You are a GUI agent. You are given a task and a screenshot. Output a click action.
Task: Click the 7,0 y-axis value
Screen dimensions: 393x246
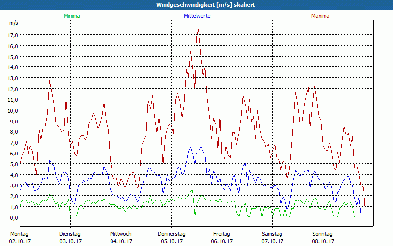click(14, 143)
